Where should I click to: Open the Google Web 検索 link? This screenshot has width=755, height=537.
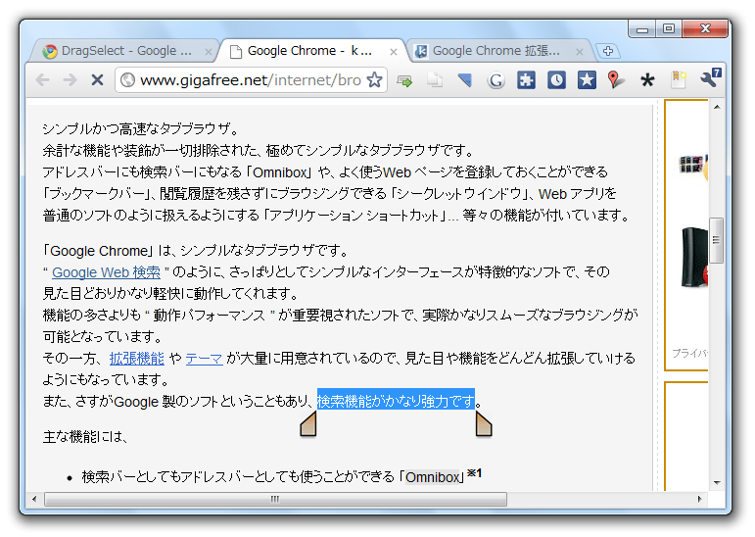tap(106, 272)
